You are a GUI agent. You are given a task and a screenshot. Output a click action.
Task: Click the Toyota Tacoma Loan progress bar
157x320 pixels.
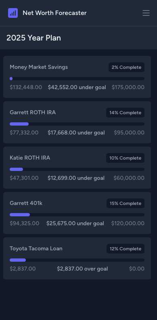pos(77,260)
